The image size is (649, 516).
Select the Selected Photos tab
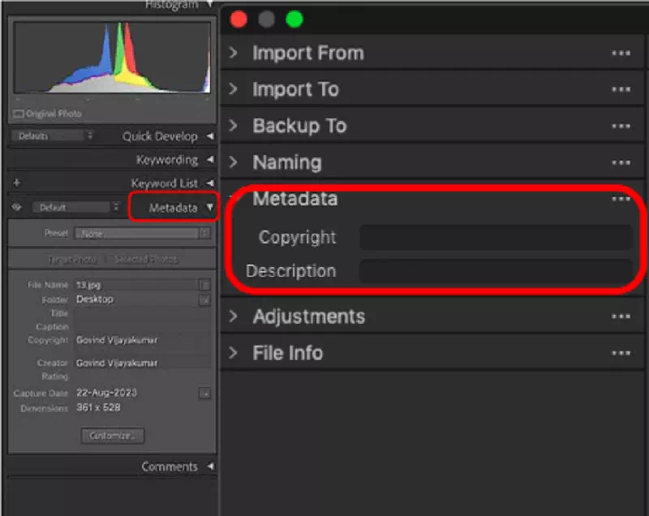[146, 260]
